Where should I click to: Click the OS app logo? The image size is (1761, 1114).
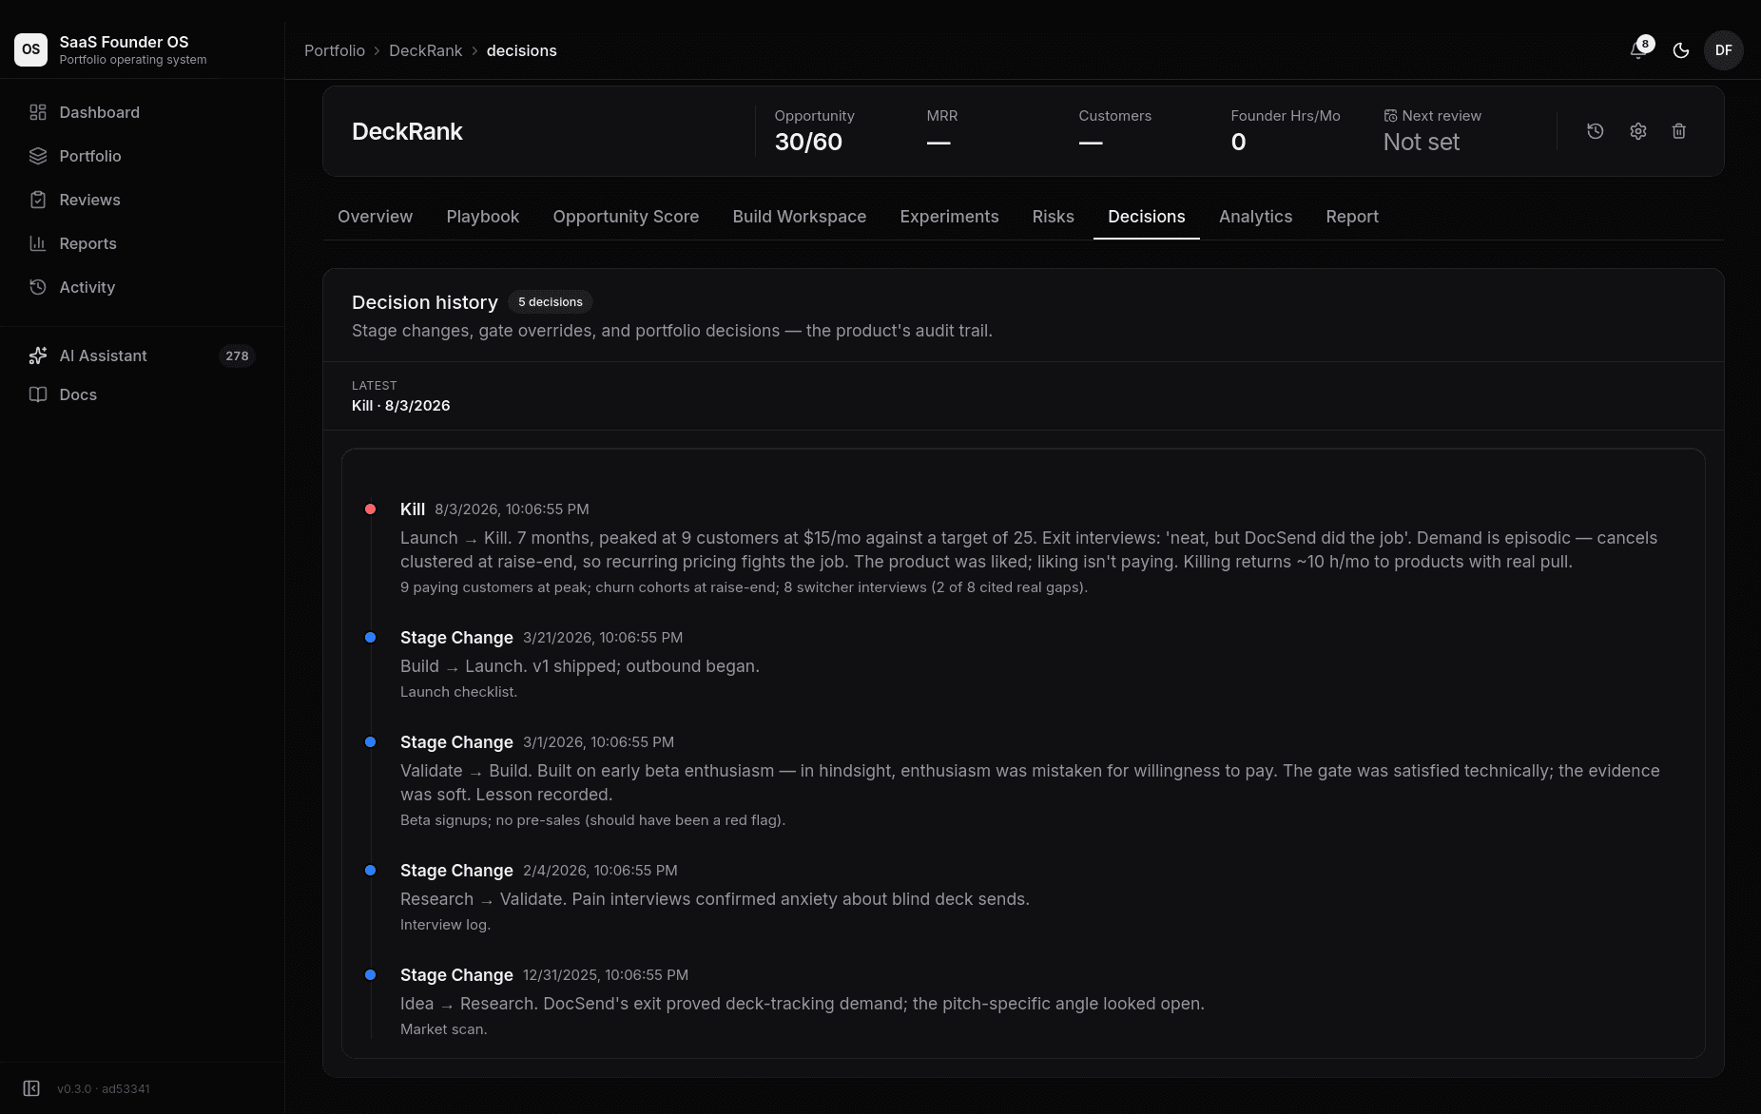30,49
